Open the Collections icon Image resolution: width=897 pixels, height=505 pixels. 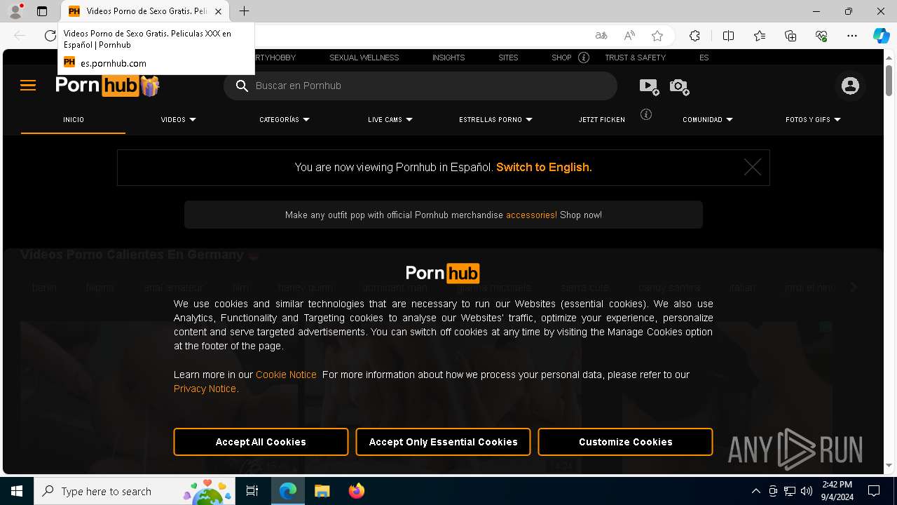[x=790, y=36]
